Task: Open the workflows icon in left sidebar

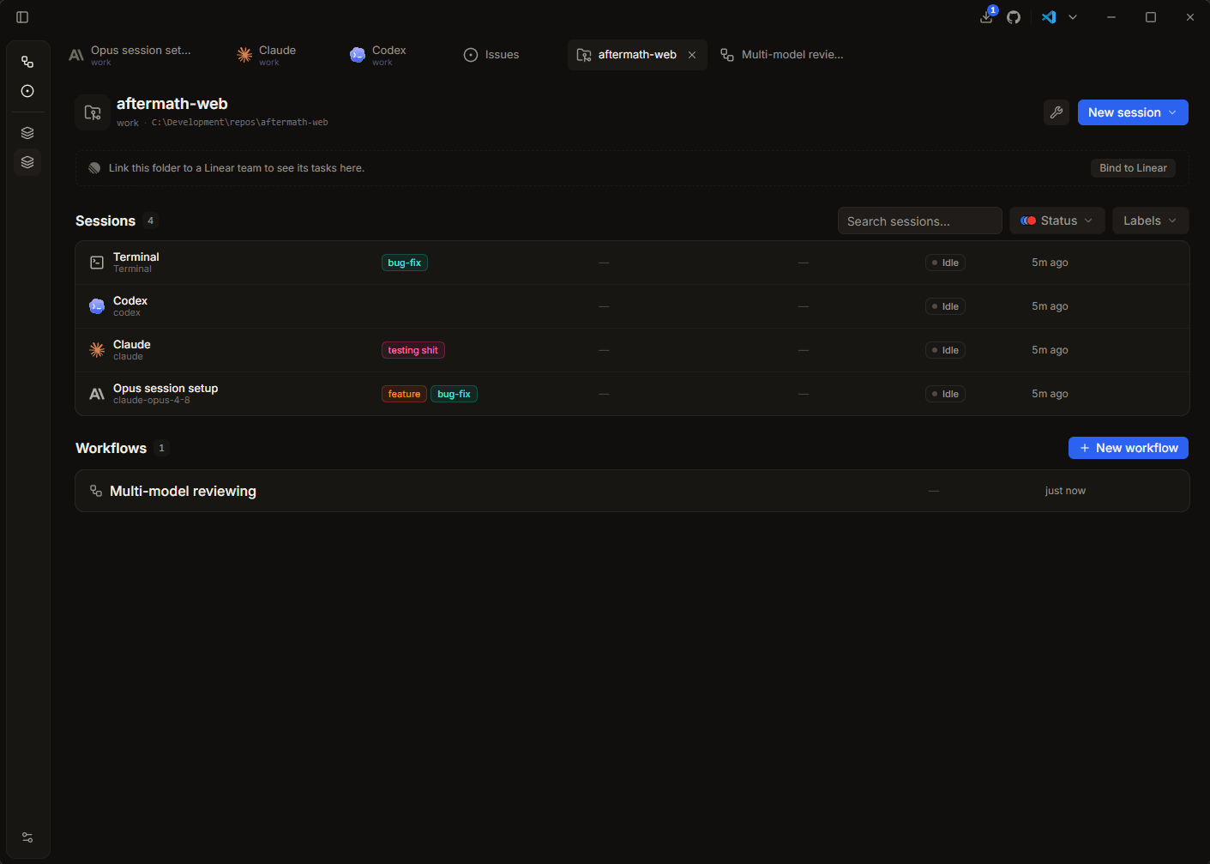Action: coord(27,62)
